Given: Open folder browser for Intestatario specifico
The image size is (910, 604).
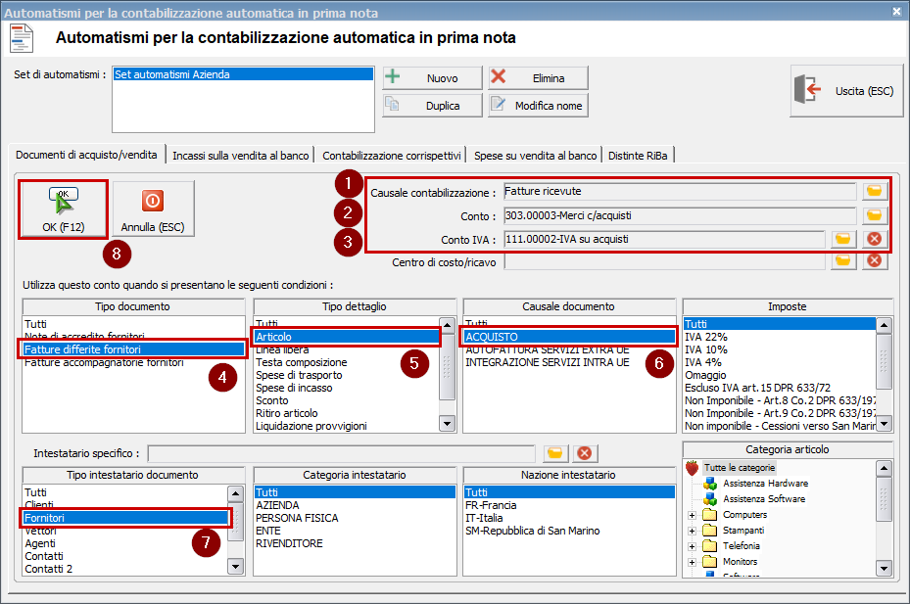Looking at the screenshot, I should pos(554,453).
